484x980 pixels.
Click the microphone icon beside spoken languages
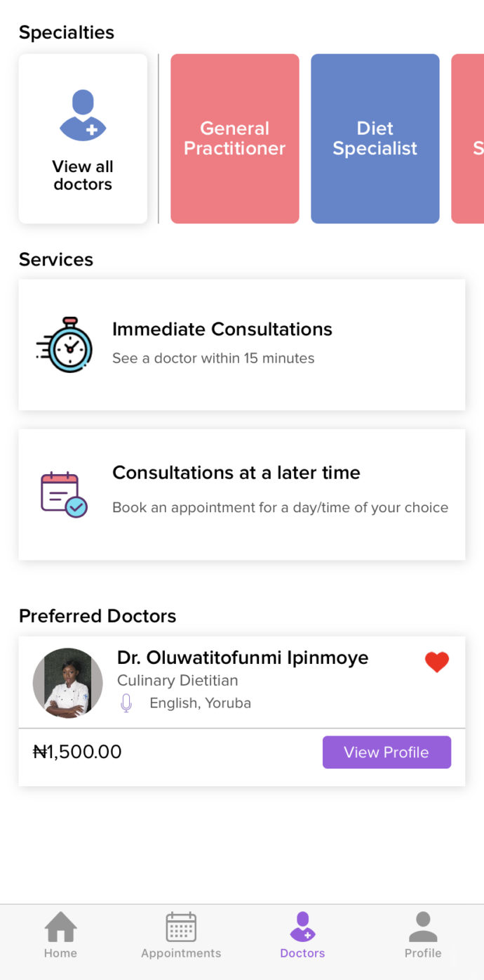(x=126, y=703)
